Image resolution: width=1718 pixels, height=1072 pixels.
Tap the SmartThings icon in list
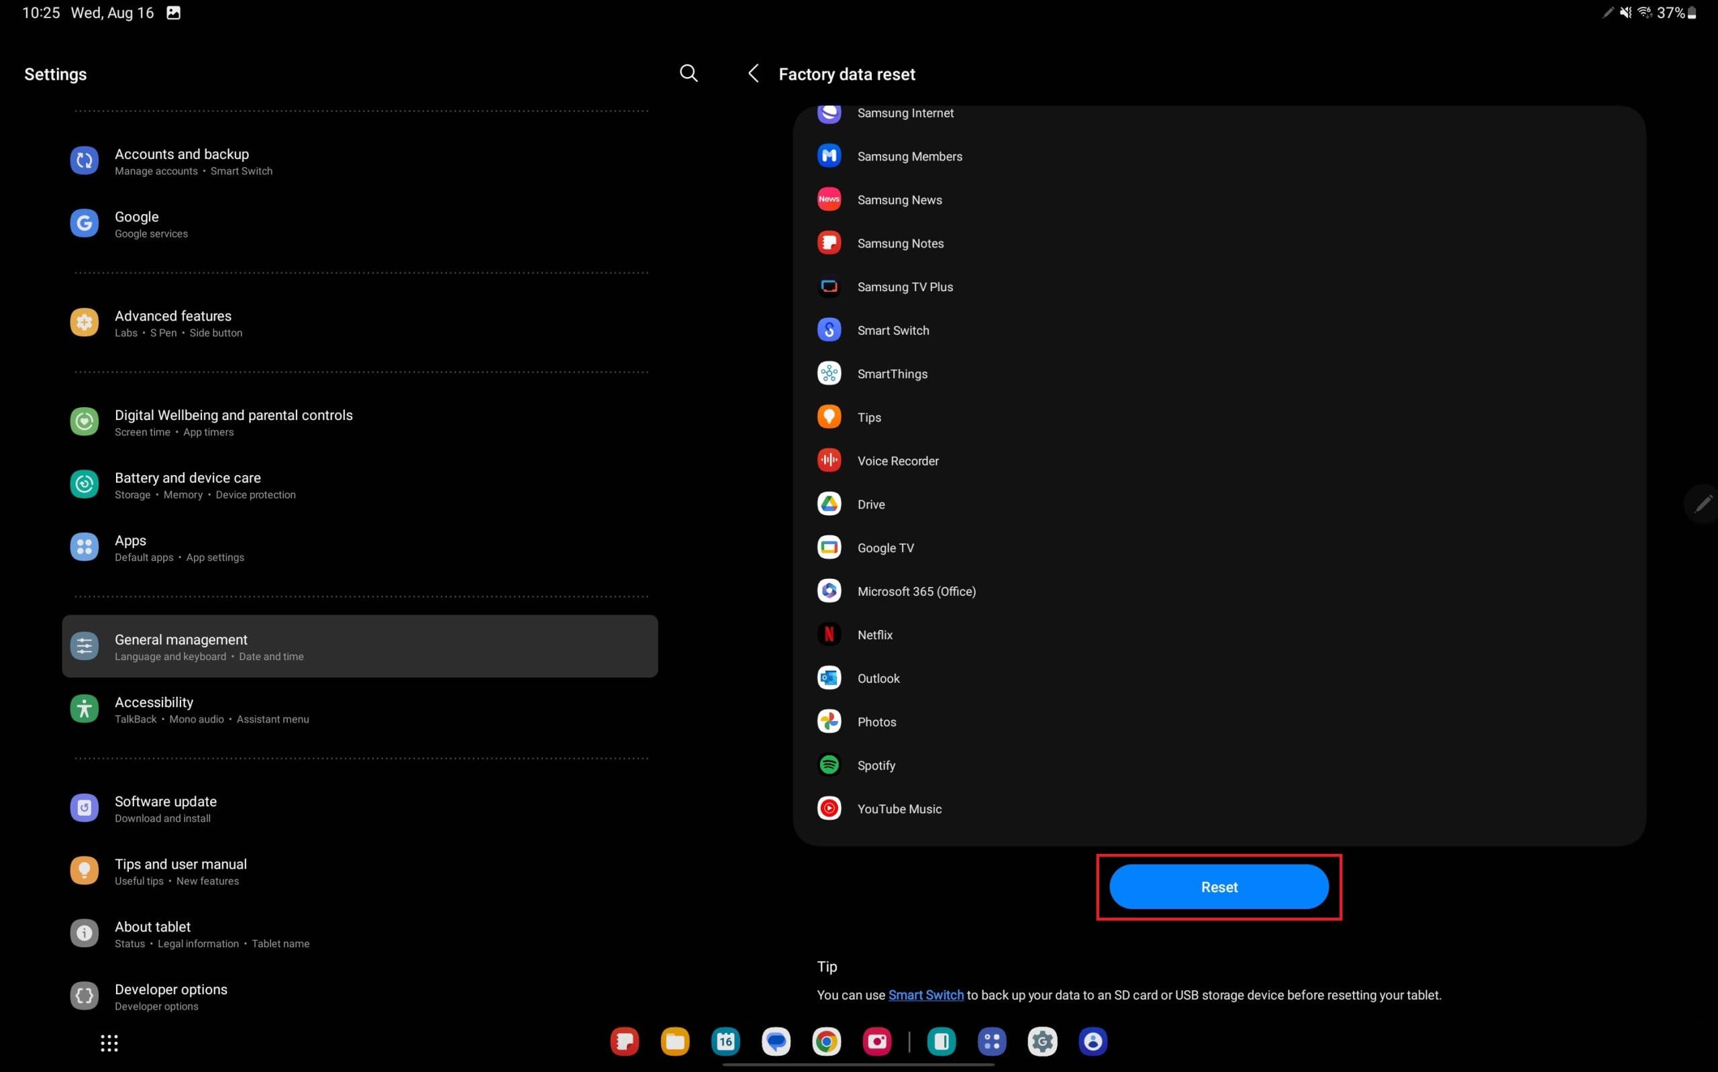click(x=829, y=374)
